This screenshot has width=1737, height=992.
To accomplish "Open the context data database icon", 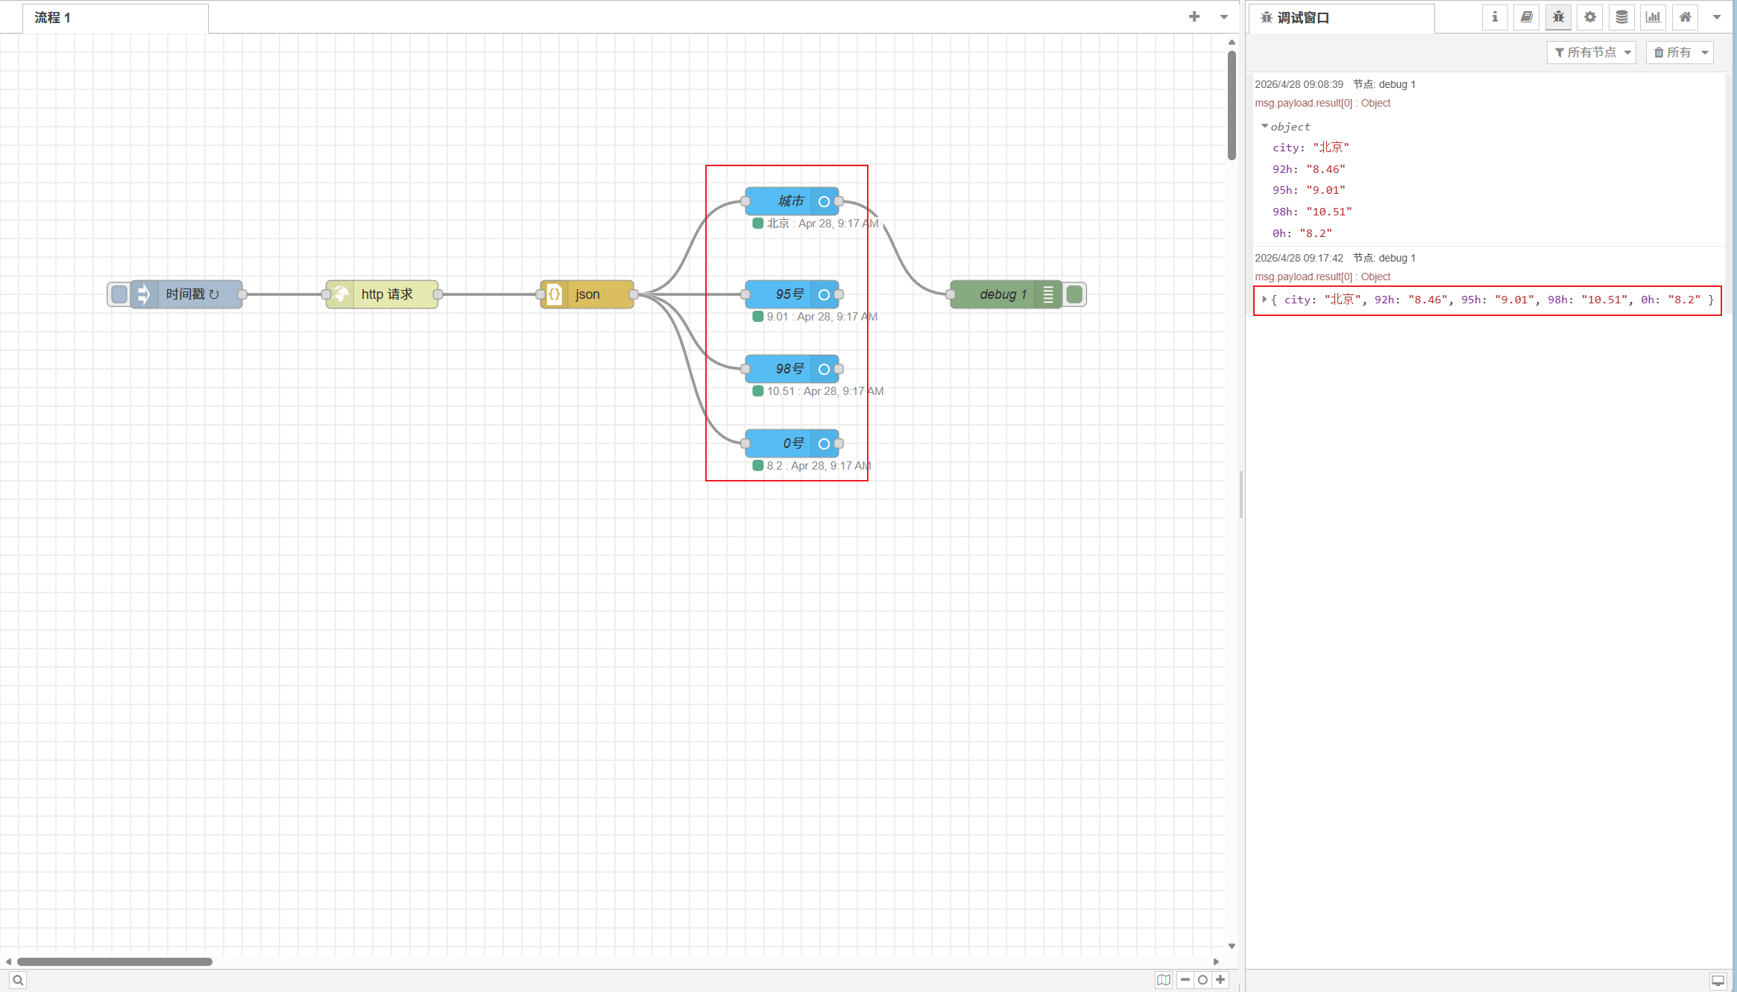I will [1621, 17].
